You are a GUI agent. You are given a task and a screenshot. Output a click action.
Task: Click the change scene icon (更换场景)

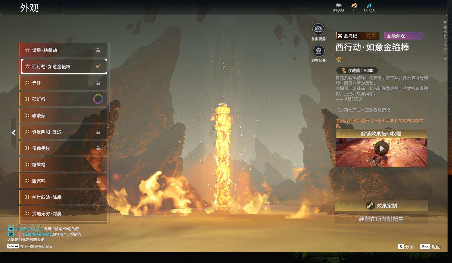[318, 51]
